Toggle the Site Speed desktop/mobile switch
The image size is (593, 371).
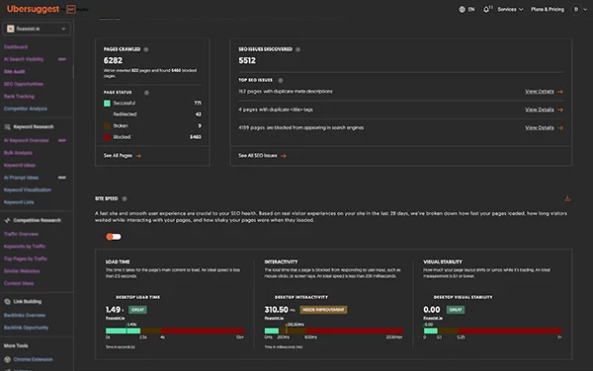click(114, 237)
